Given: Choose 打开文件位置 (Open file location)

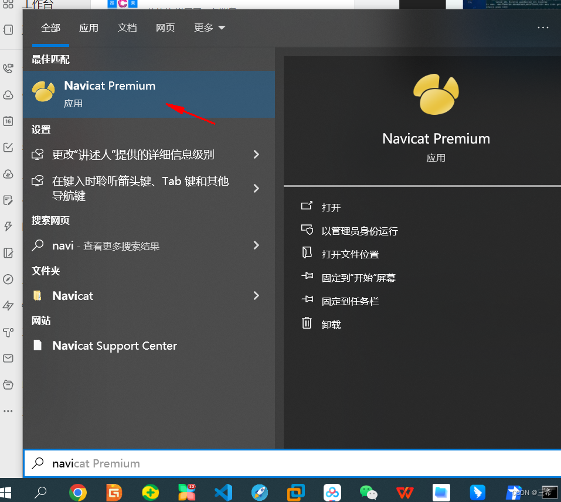Looking at the screenshot, I should tap(350, 254).
